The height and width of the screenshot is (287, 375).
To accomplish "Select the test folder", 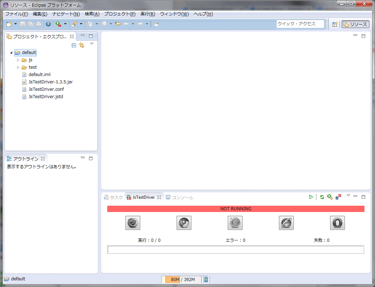I will click(29, 67).
